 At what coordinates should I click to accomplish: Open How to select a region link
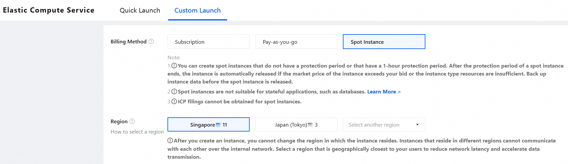tap(137, 132)
